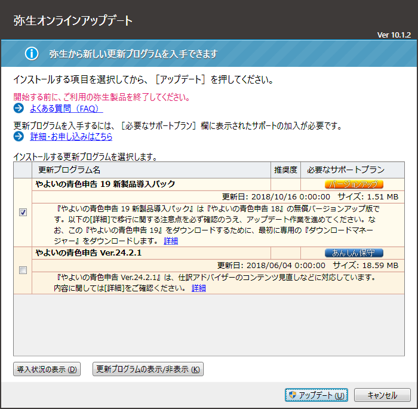Click the 導入状況の表示 (D) button
The image size is (418, 409).
(x=47, y=369)
